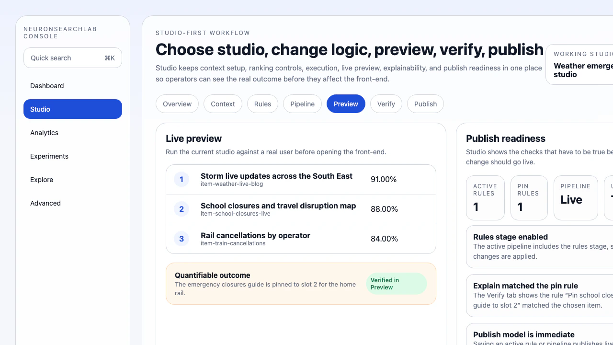The height and width of the screenshot is (345, 613).
Task: Click the Verified in Preview badge
Action: click(x=397, y=284)
